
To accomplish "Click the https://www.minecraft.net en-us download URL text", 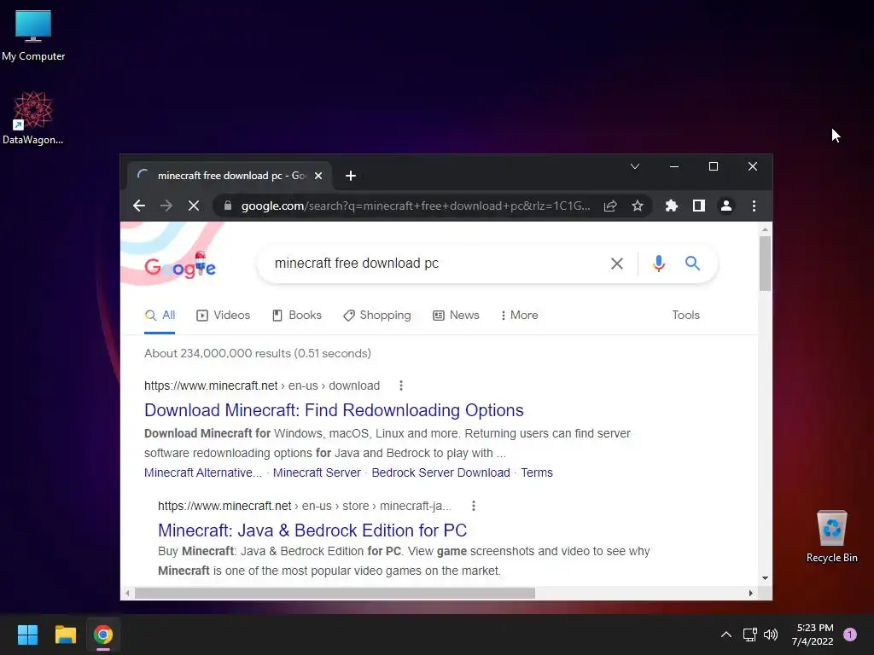I will pyautogui.click(x=262, y=385).
